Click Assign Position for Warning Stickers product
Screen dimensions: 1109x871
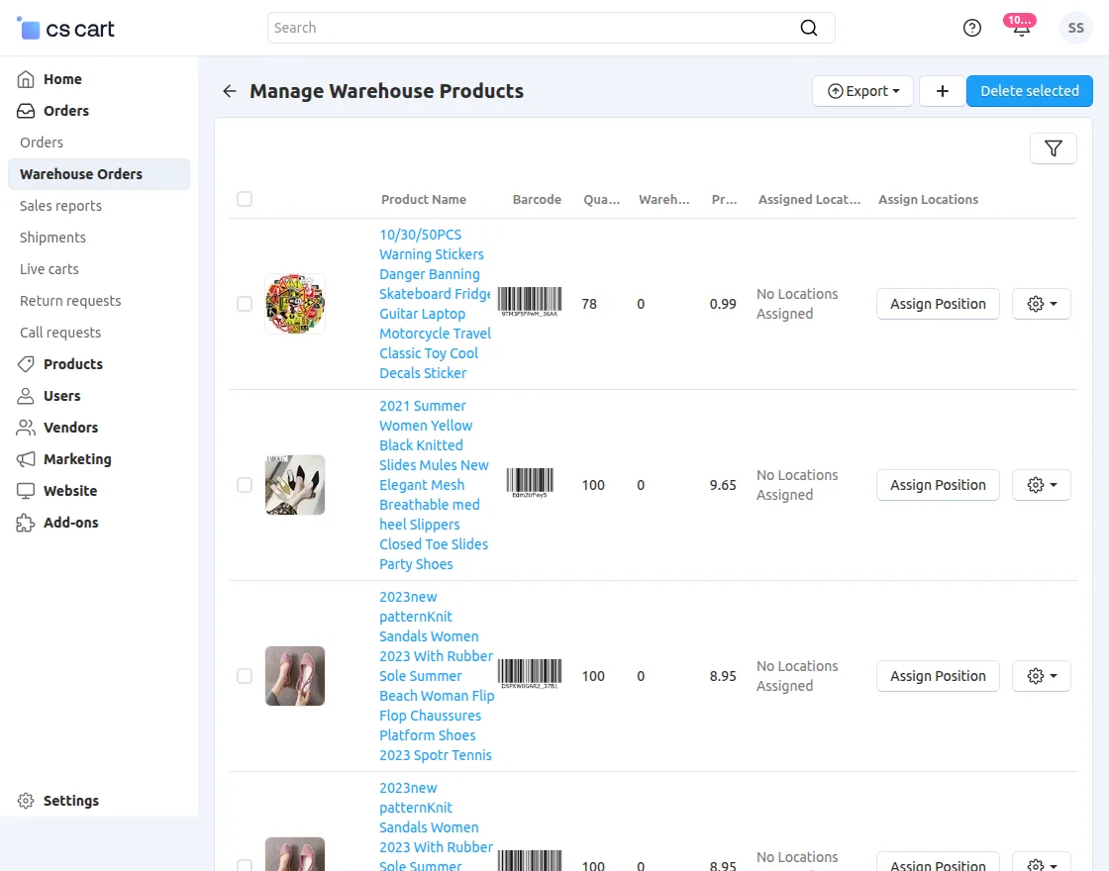pos(938,304)
